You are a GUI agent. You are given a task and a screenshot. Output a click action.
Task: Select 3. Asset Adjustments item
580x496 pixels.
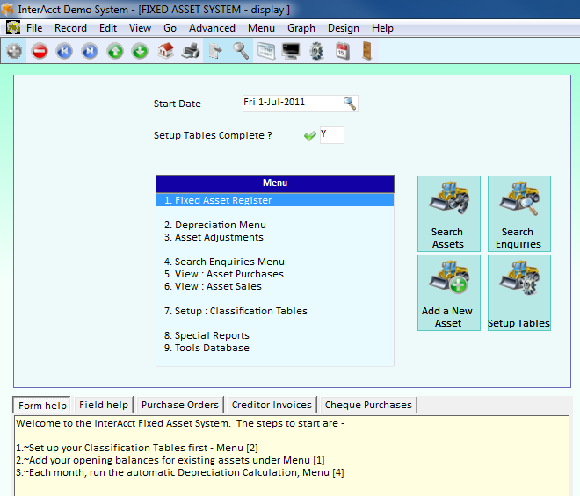[x=214, y=237]
